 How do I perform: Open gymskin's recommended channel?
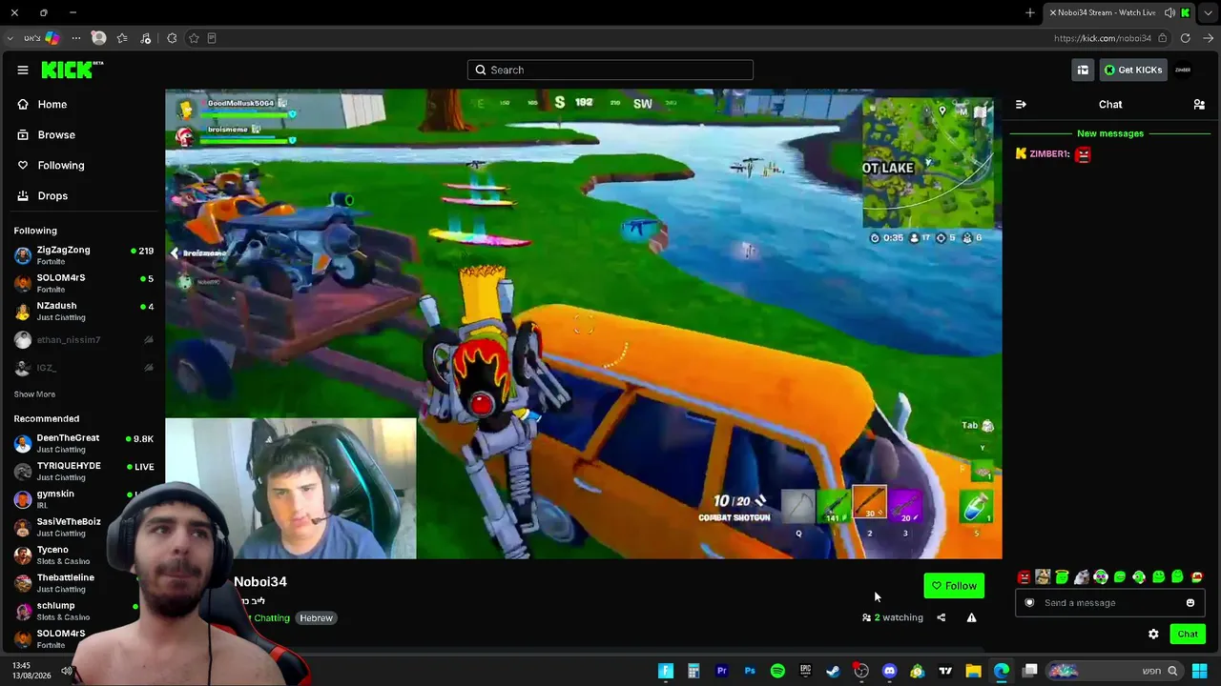(x=82, y=498)
